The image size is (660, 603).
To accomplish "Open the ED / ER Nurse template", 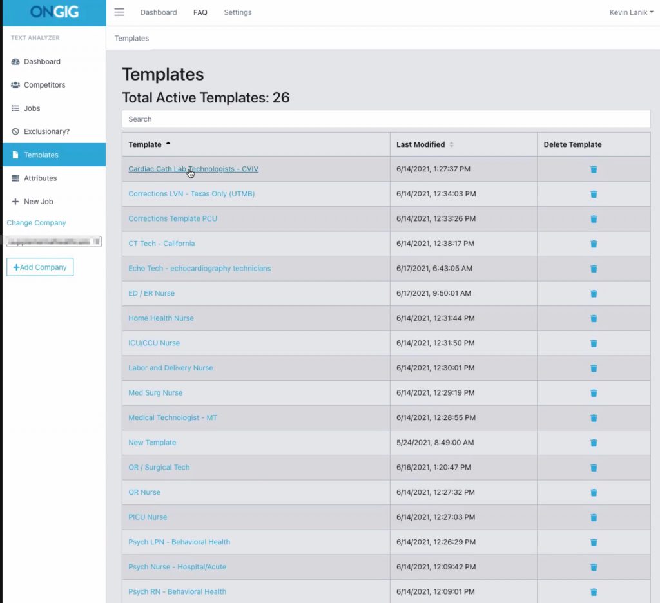I will coord(151,293).
